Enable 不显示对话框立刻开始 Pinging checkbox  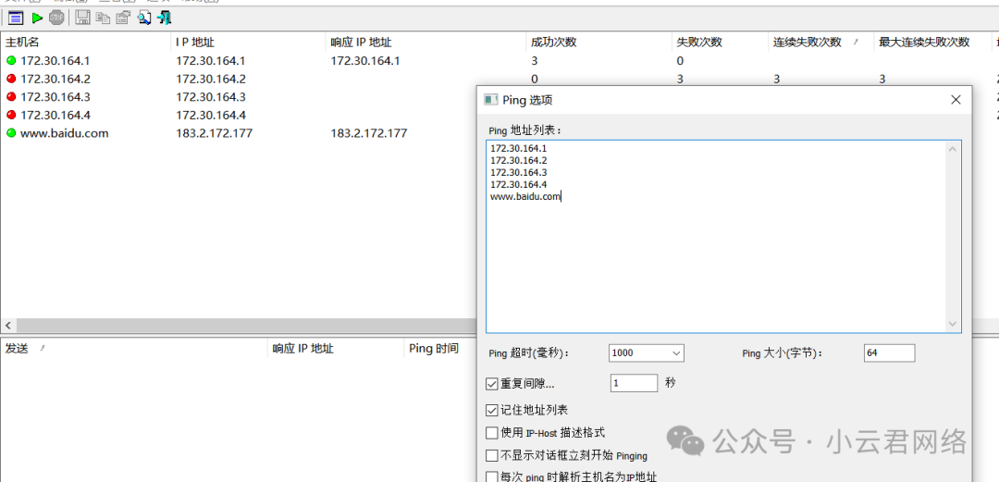click(492, 455)
